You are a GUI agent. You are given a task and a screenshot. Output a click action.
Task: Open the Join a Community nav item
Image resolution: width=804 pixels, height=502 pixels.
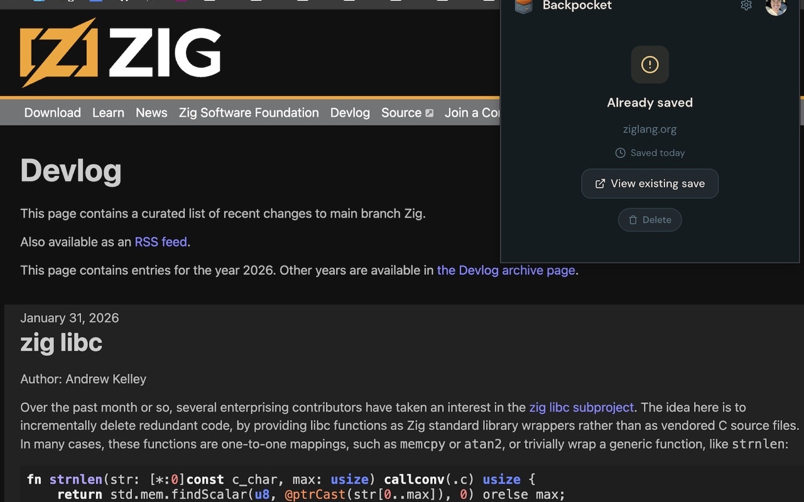point(472,113)
